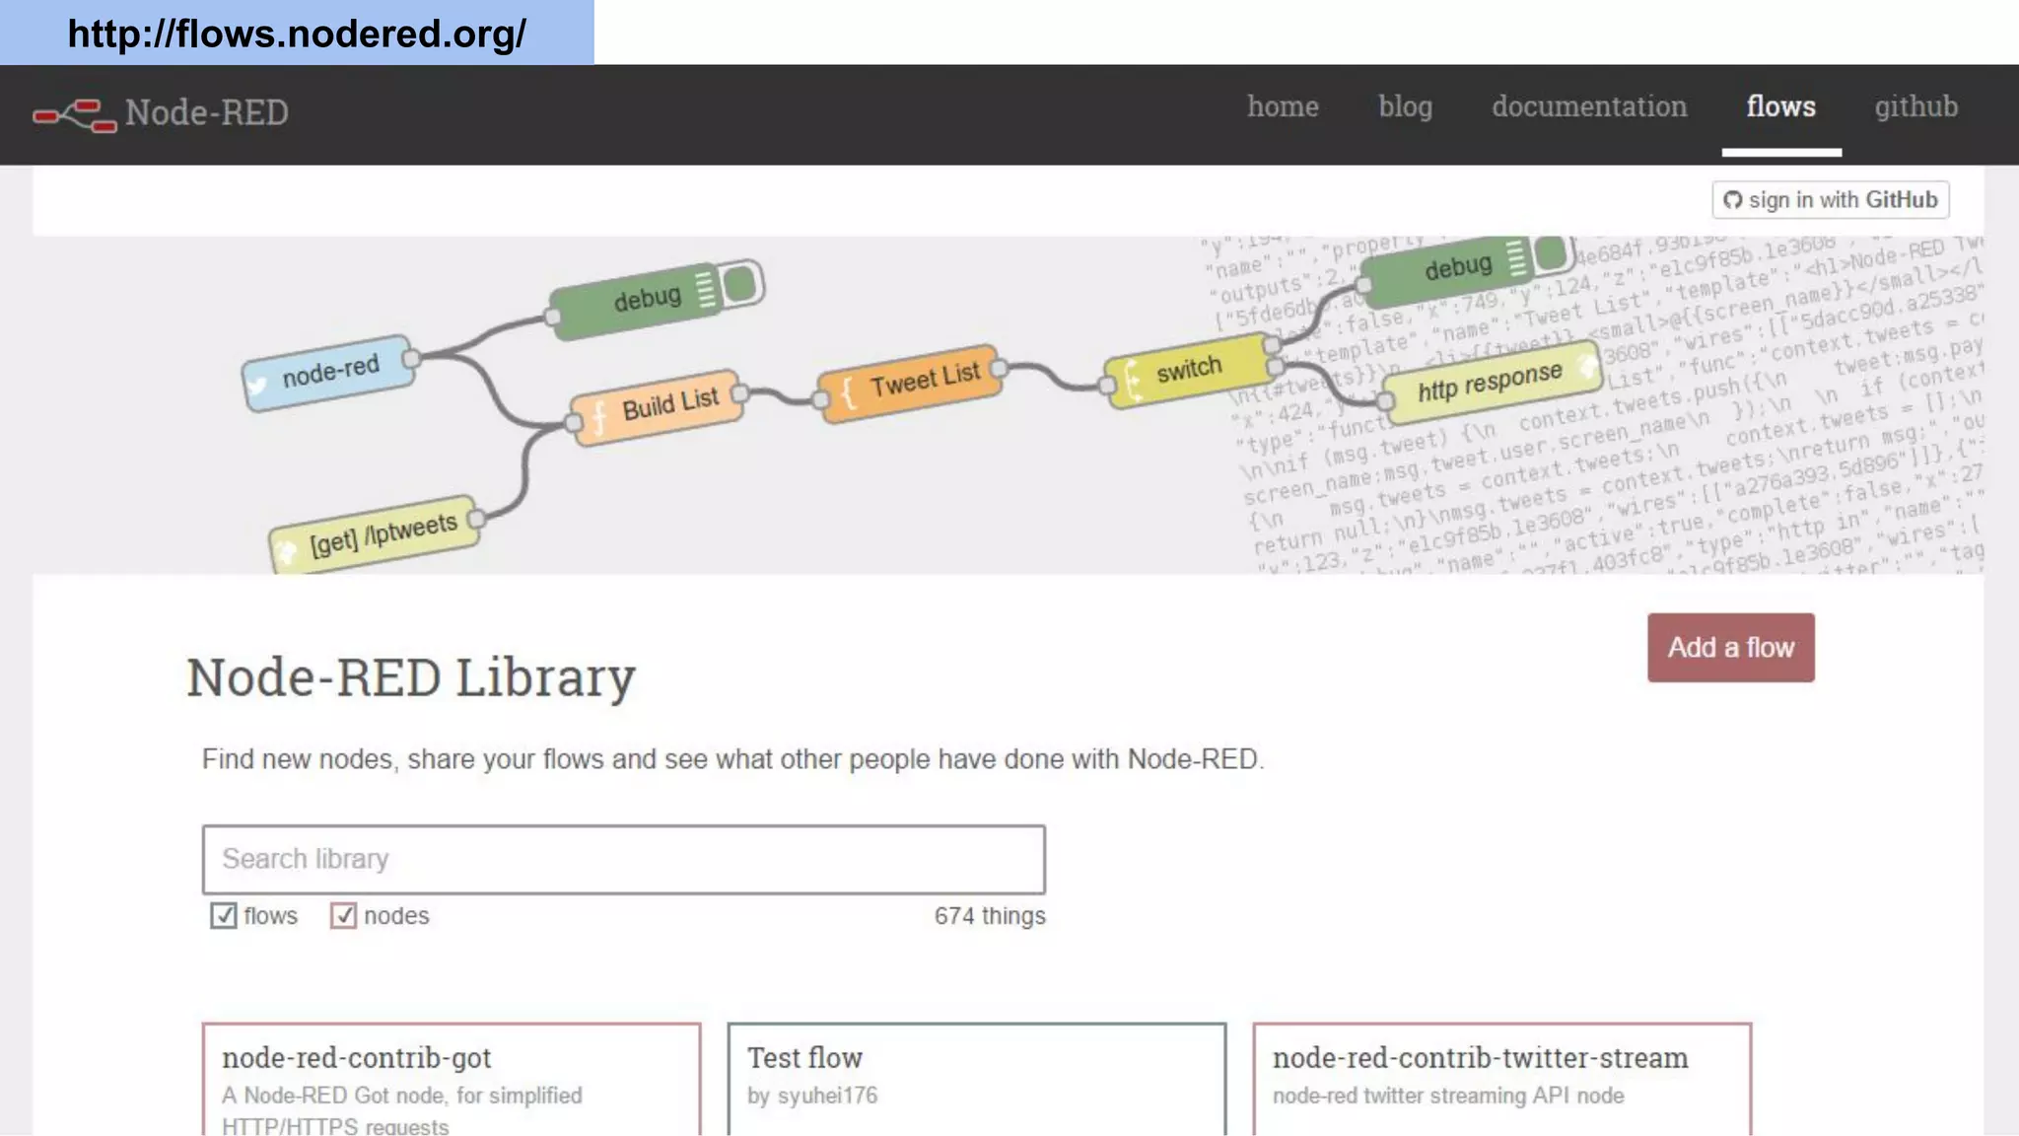Open the documentation menu item
The height and width of the screenshot is (1136, 2019).
1589,106
